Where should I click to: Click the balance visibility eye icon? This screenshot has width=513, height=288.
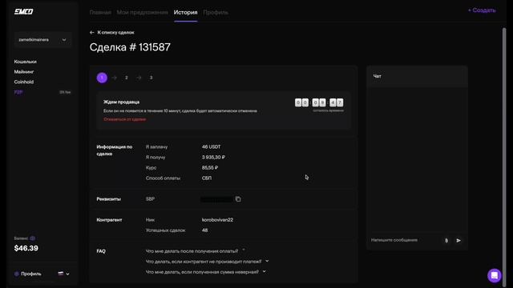32,238
